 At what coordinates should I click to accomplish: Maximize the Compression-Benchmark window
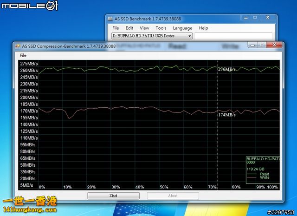(x=261, y=45)
